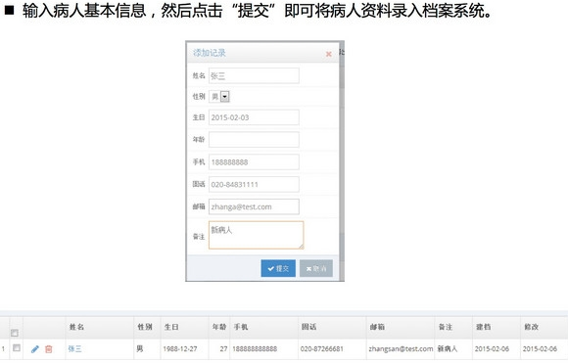Click the 姓名 name input field

click(x=254, y=76)
